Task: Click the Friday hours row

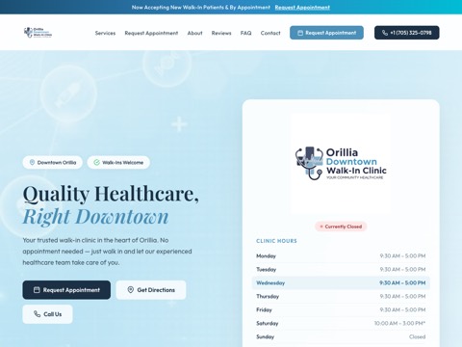Action: (x=341, y=309)
